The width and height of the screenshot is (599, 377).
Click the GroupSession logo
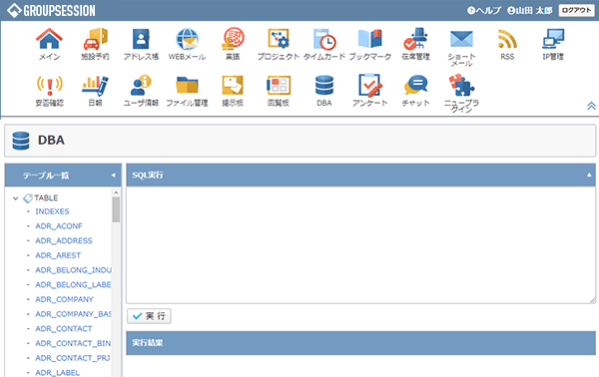52,10
